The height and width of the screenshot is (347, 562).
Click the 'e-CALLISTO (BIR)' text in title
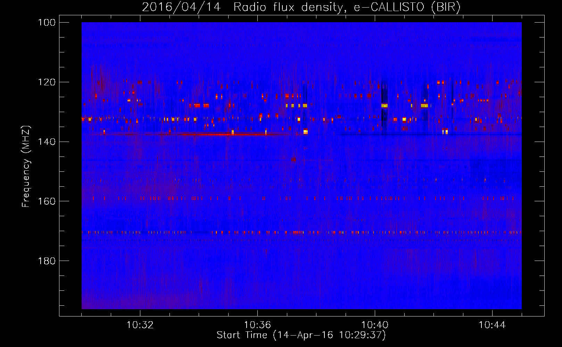point(407,7)
